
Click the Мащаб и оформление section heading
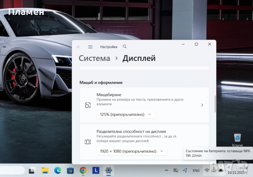click(101, 83)
